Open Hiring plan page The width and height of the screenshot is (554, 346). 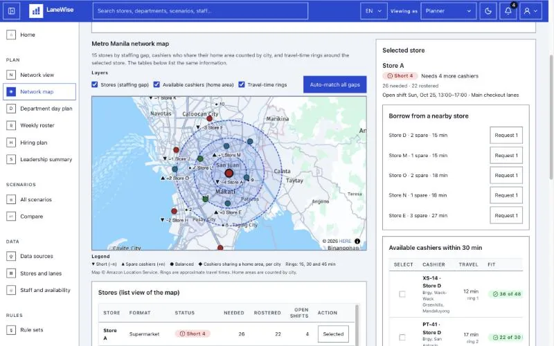pyautogui.click(x=39, y=143)
